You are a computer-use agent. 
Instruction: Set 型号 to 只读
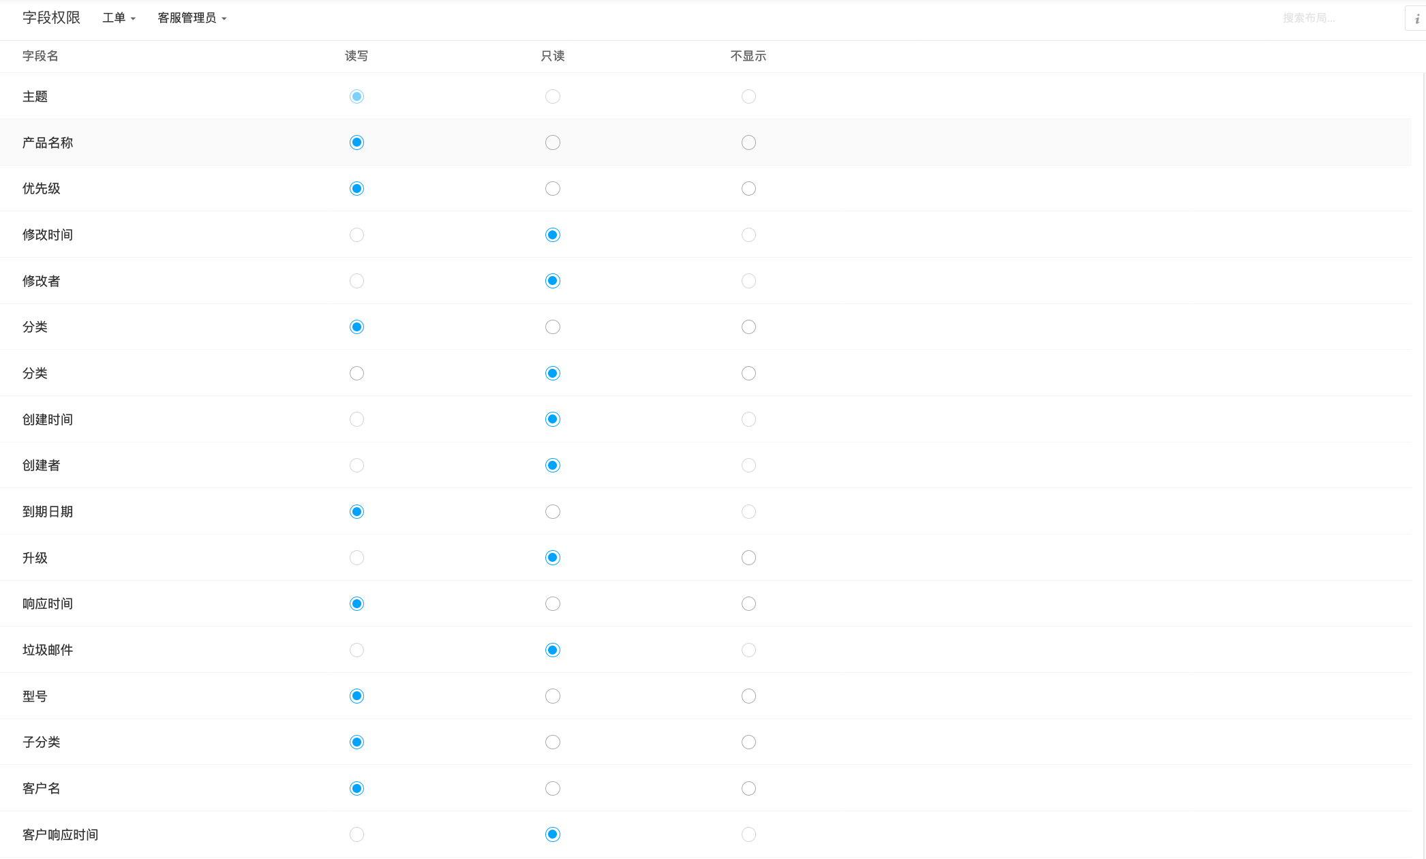click(x=553, y=696)
